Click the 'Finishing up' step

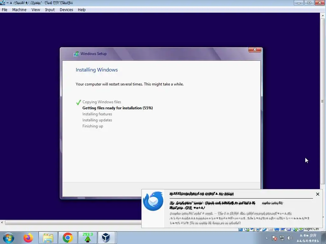93,126
